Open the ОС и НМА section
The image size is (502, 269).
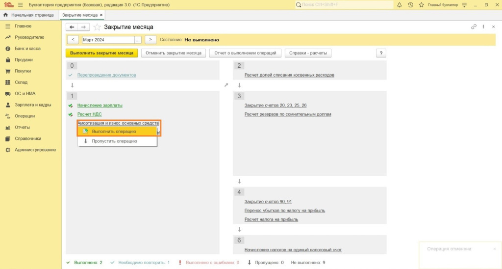(x=25, y=93)
